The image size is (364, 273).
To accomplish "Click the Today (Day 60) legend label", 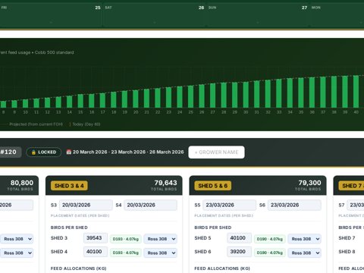I will [x=86, y=124].
